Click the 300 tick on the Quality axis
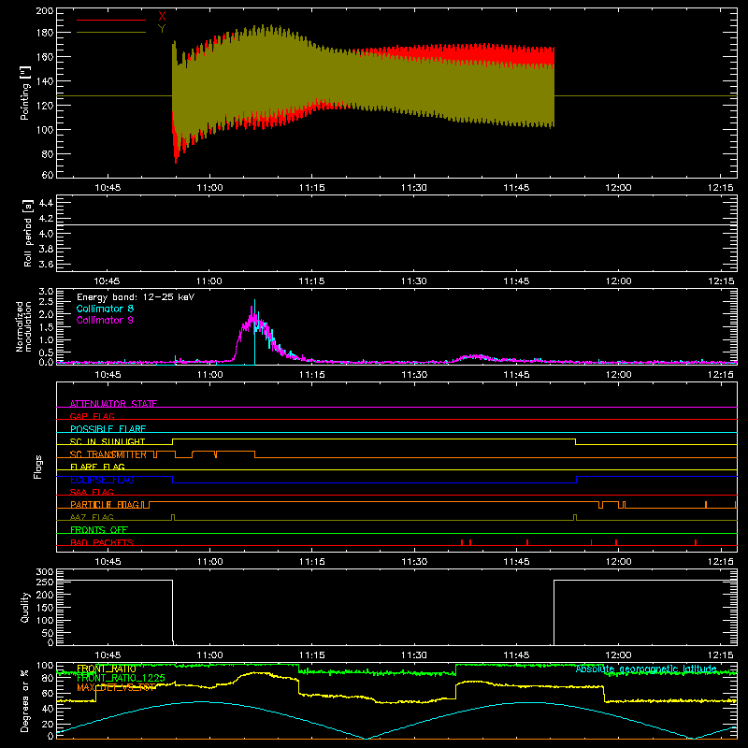 click(45, 572)
